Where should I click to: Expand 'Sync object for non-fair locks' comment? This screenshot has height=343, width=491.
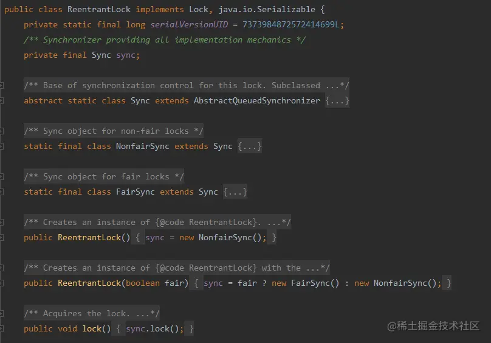(x=114, y=131)
